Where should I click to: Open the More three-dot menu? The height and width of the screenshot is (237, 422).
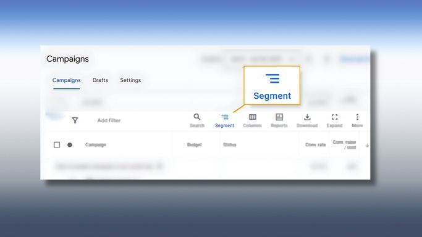click(357, 117)
